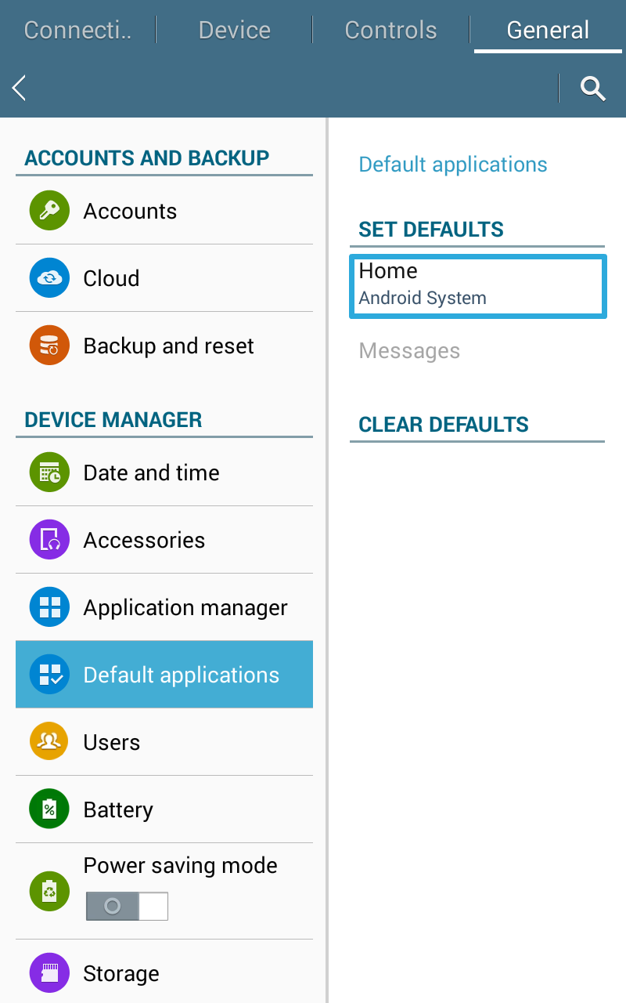This screenshot has width=626, height=1003.
Task: Open Home default set to Android System
Action: [x=477, y=286]
